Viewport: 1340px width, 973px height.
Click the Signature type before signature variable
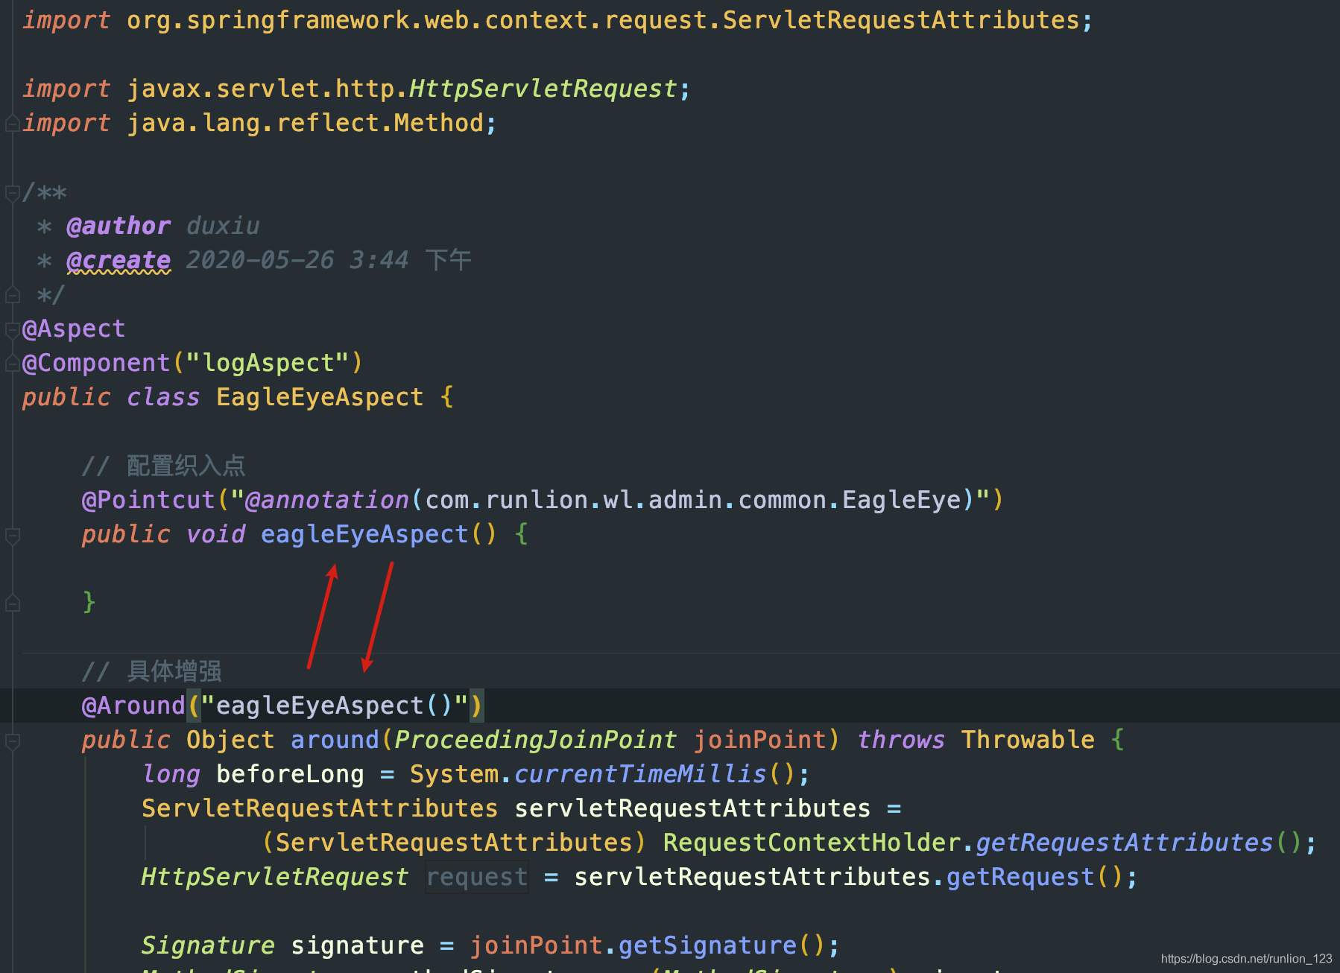[x=208, y=945]
